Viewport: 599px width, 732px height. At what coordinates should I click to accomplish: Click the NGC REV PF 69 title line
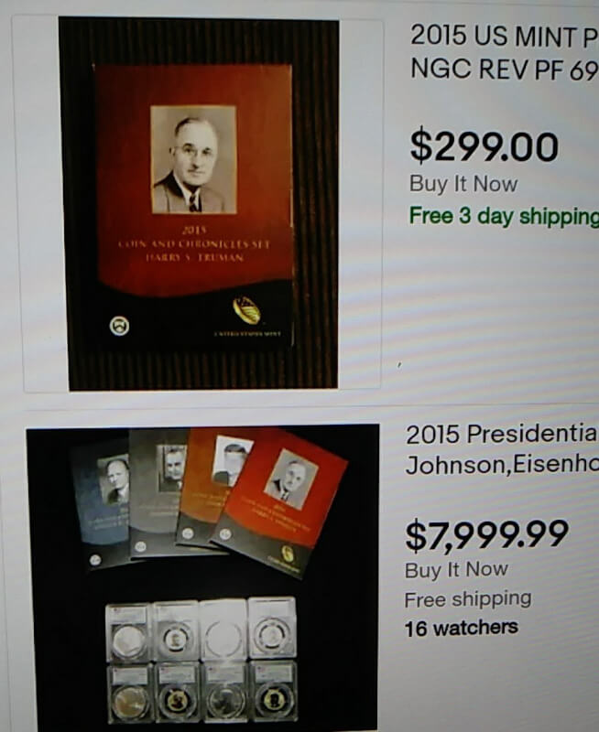click(505, 69)
